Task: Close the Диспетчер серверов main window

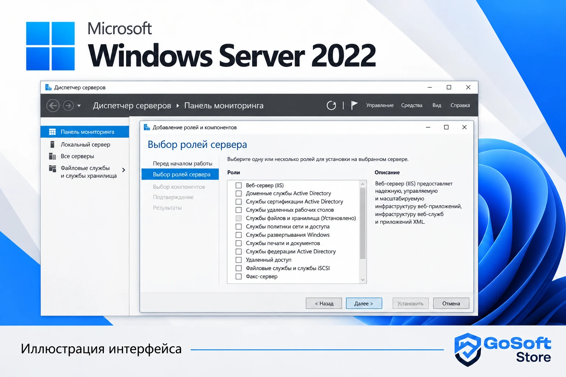Action: pyautogui.click(x=468, y=87)
